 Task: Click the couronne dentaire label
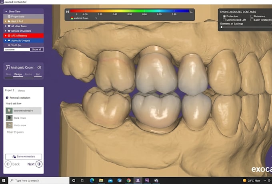23,111
